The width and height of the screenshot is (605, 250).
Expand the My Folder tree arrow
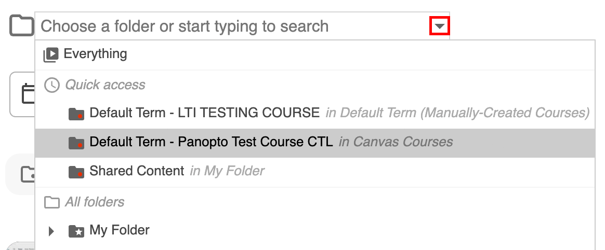pos(51,231)
